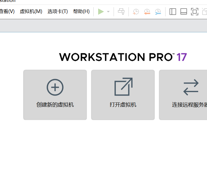Enter full screen mode icon

194,12
